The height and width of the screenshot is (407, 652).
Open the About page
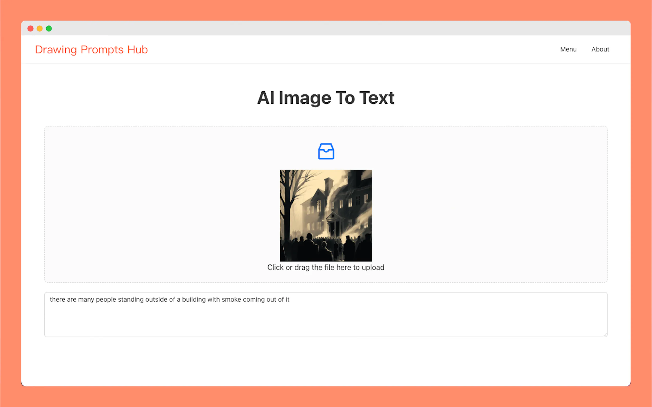click(x=600, y=49)
